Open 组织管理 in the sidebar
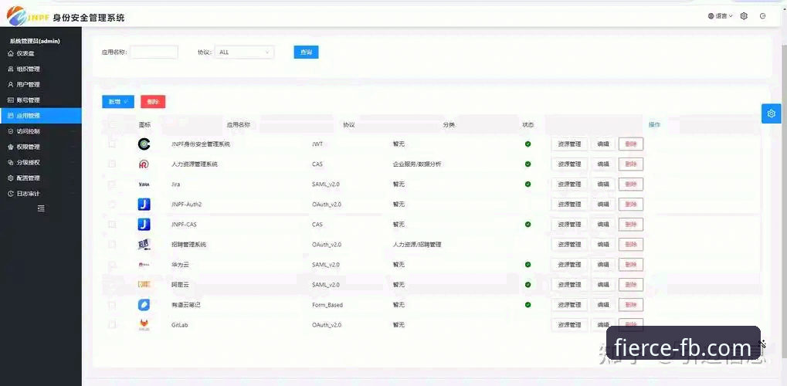 pyautogui.click(x=41, y=69)
